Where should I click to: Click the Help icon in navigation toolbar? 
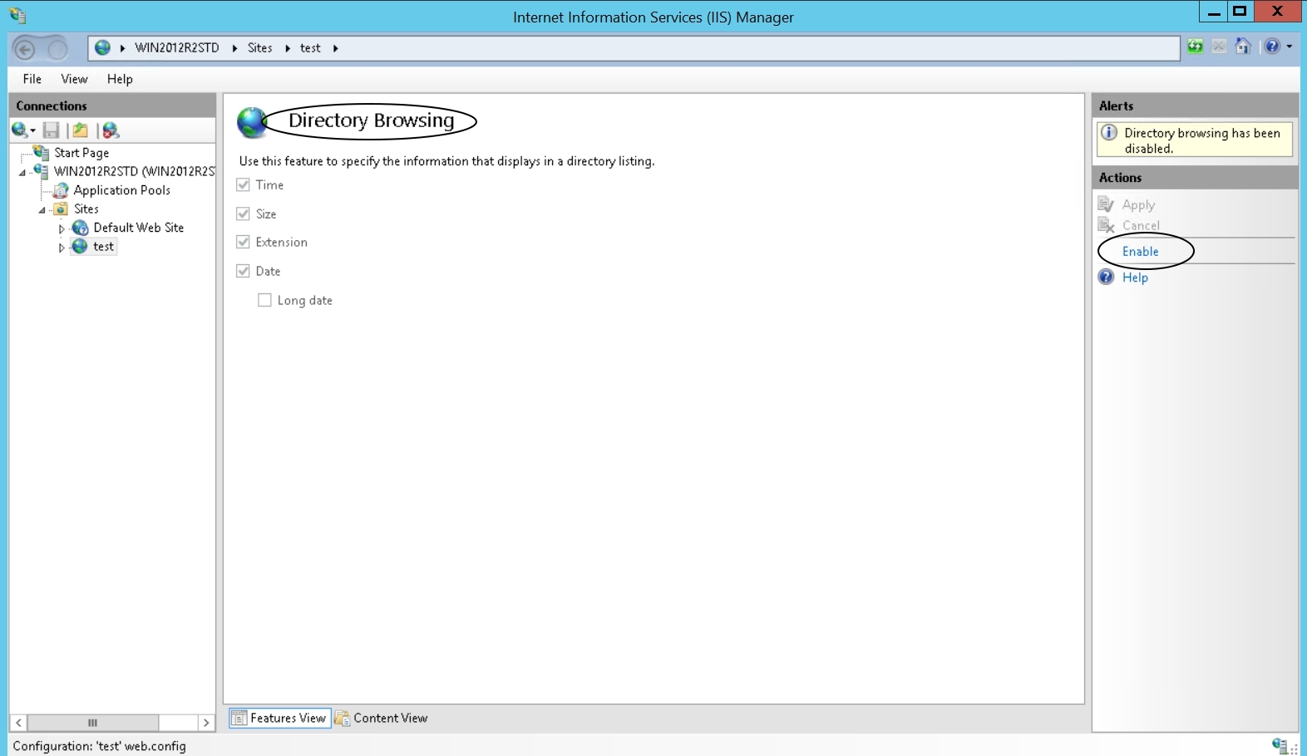(1272, 47)
